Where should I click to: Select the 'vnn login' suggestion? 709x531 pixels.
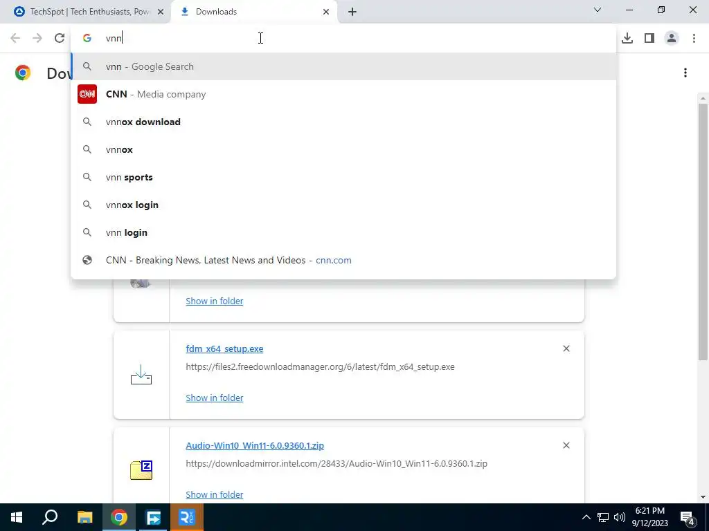pos(343,232)
